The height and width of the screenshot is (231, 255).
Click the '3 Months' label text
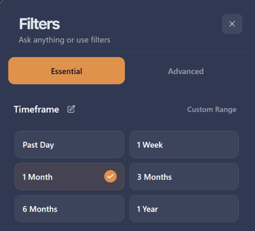pos(154,177)
